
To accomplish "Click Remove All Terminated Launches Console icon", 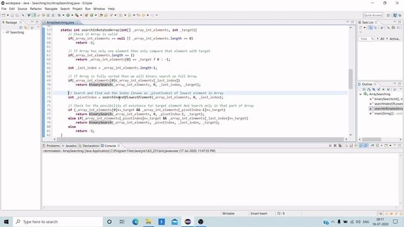I will (x=340, y=146).
